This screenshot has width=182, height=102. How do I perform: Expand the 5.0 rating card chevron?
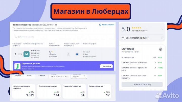pos(162,29)
